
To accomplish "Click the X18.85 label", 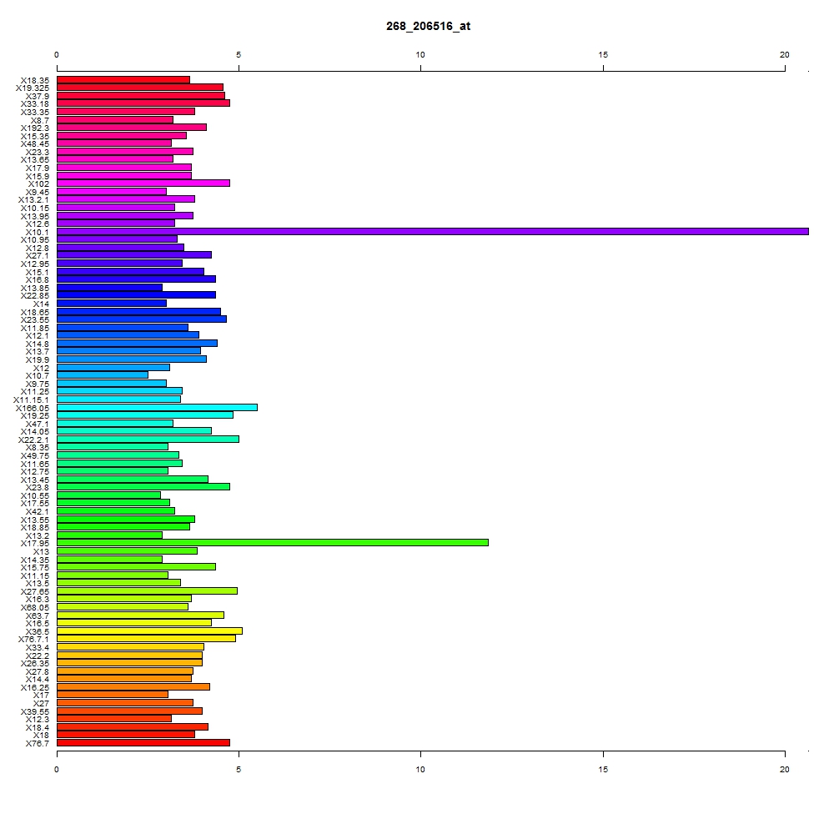I will (x=34, y=528).
